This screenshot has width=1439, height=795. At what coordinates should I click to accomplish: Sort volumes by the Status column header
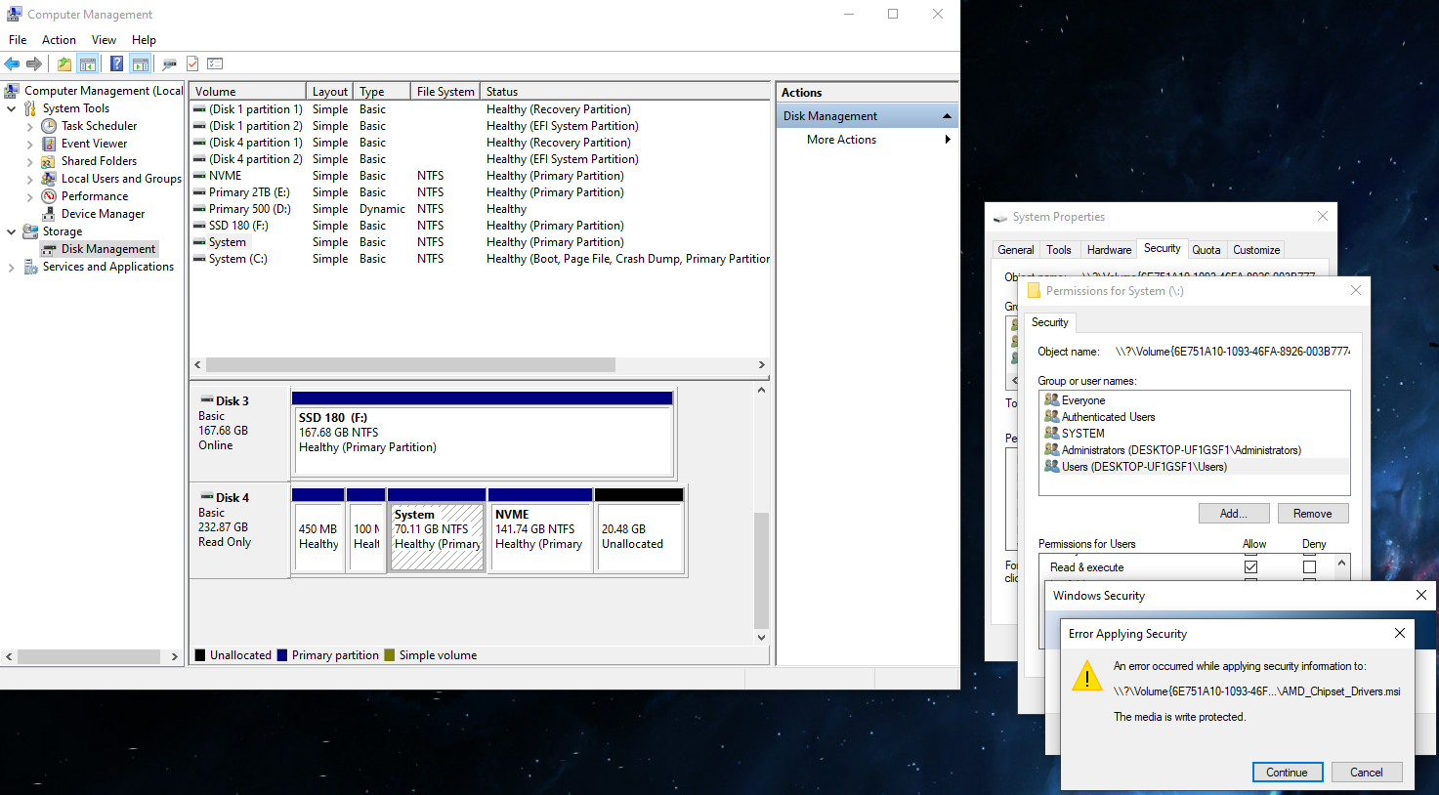click(x=624, y=92)
